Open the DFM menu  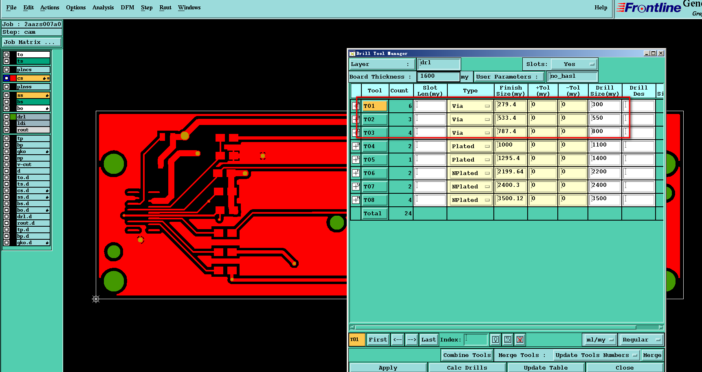tap(127, 7)
